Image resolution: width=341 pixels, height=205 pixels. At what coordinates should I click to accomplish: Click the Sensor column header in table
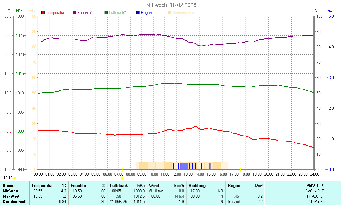[9, 186]
